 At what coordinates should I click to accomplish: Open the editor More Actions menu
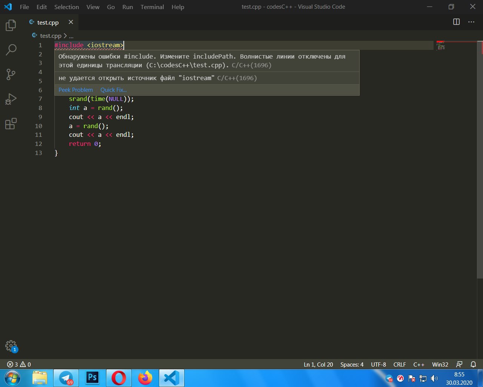point(471,22)
